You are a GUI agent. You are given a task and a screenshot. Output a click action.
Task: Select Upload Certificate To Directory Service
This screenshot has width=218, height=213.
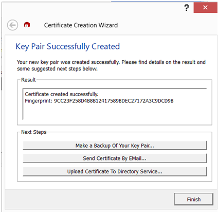pyautogui.click(x=115, y=171)
